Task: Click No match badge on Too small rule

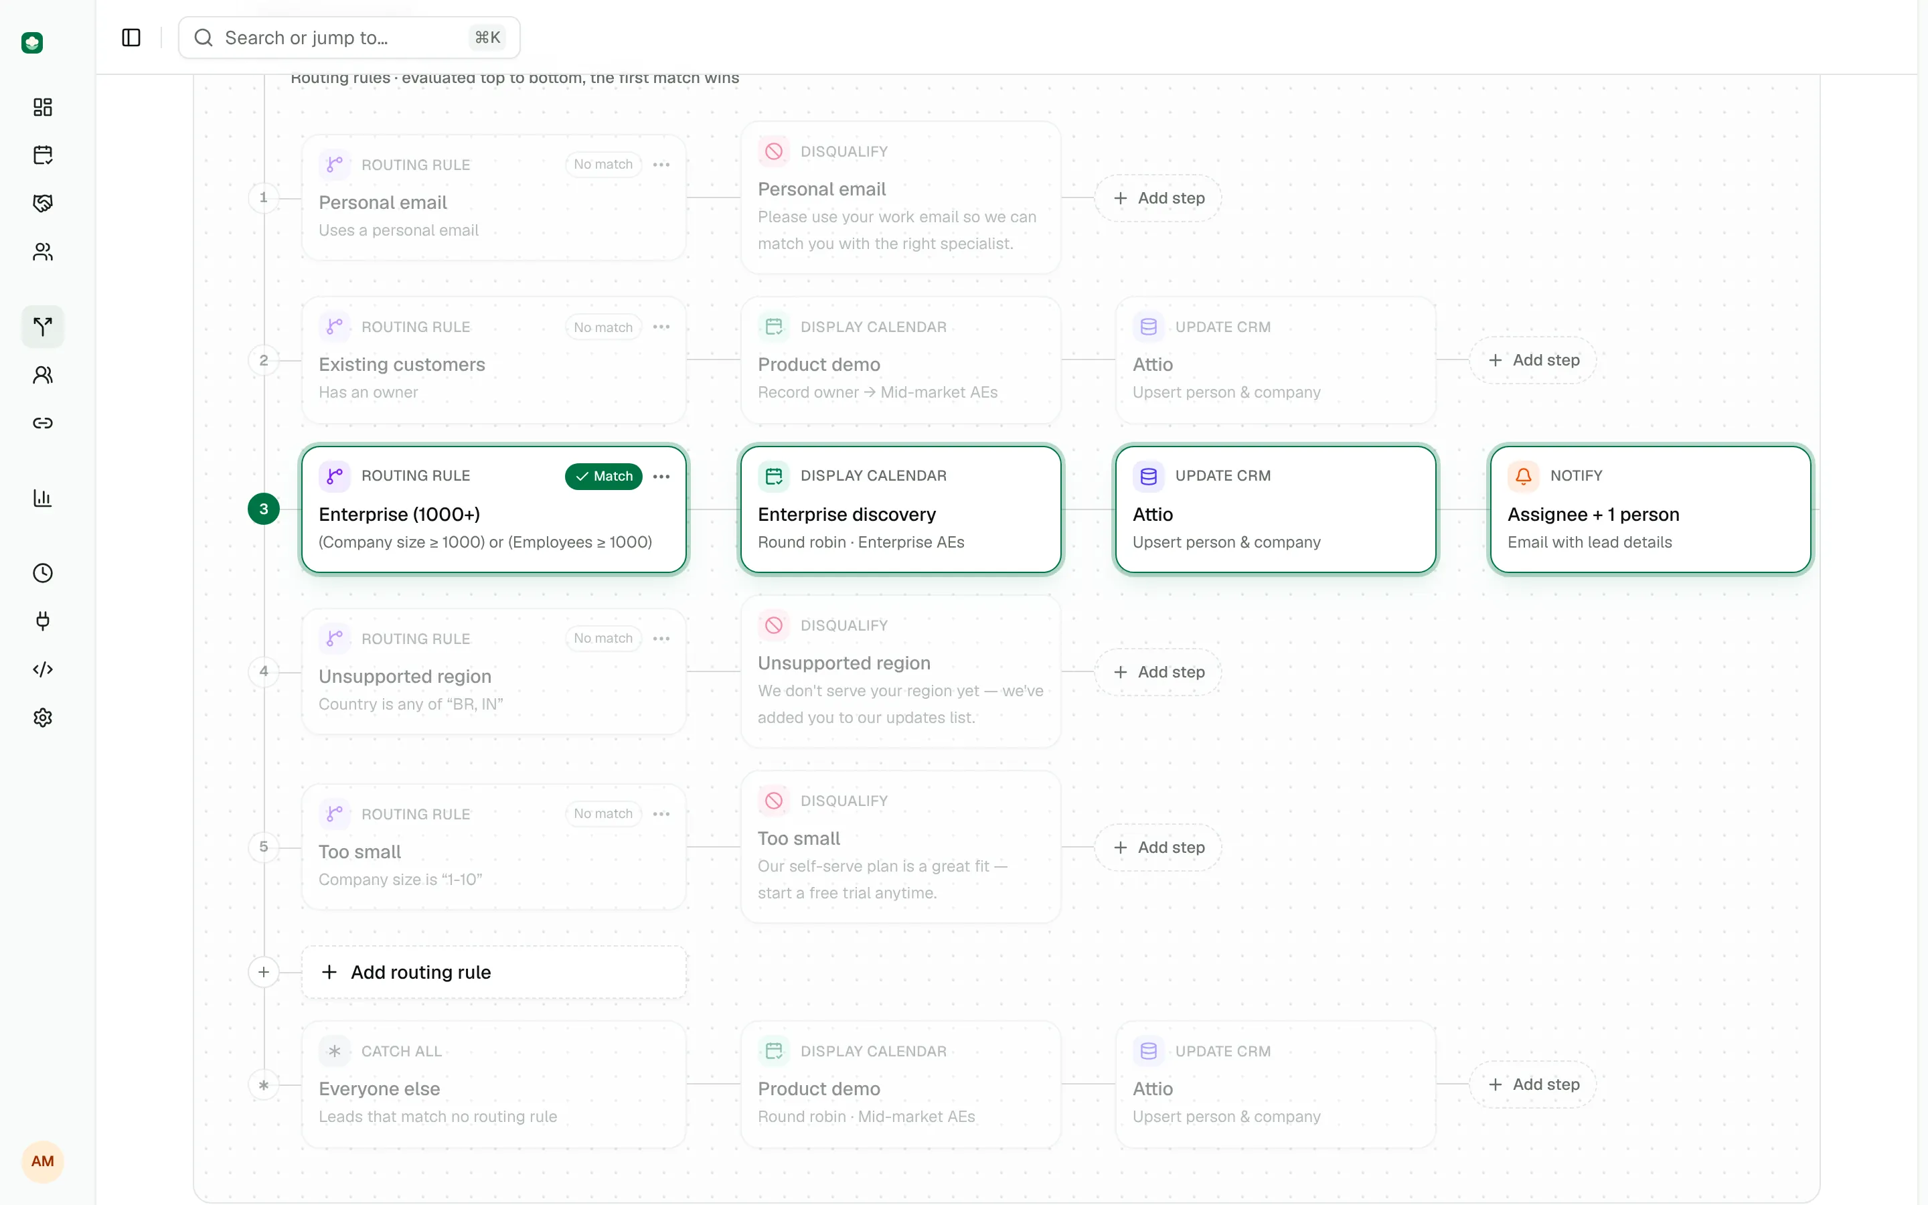Action: (603, 813)
